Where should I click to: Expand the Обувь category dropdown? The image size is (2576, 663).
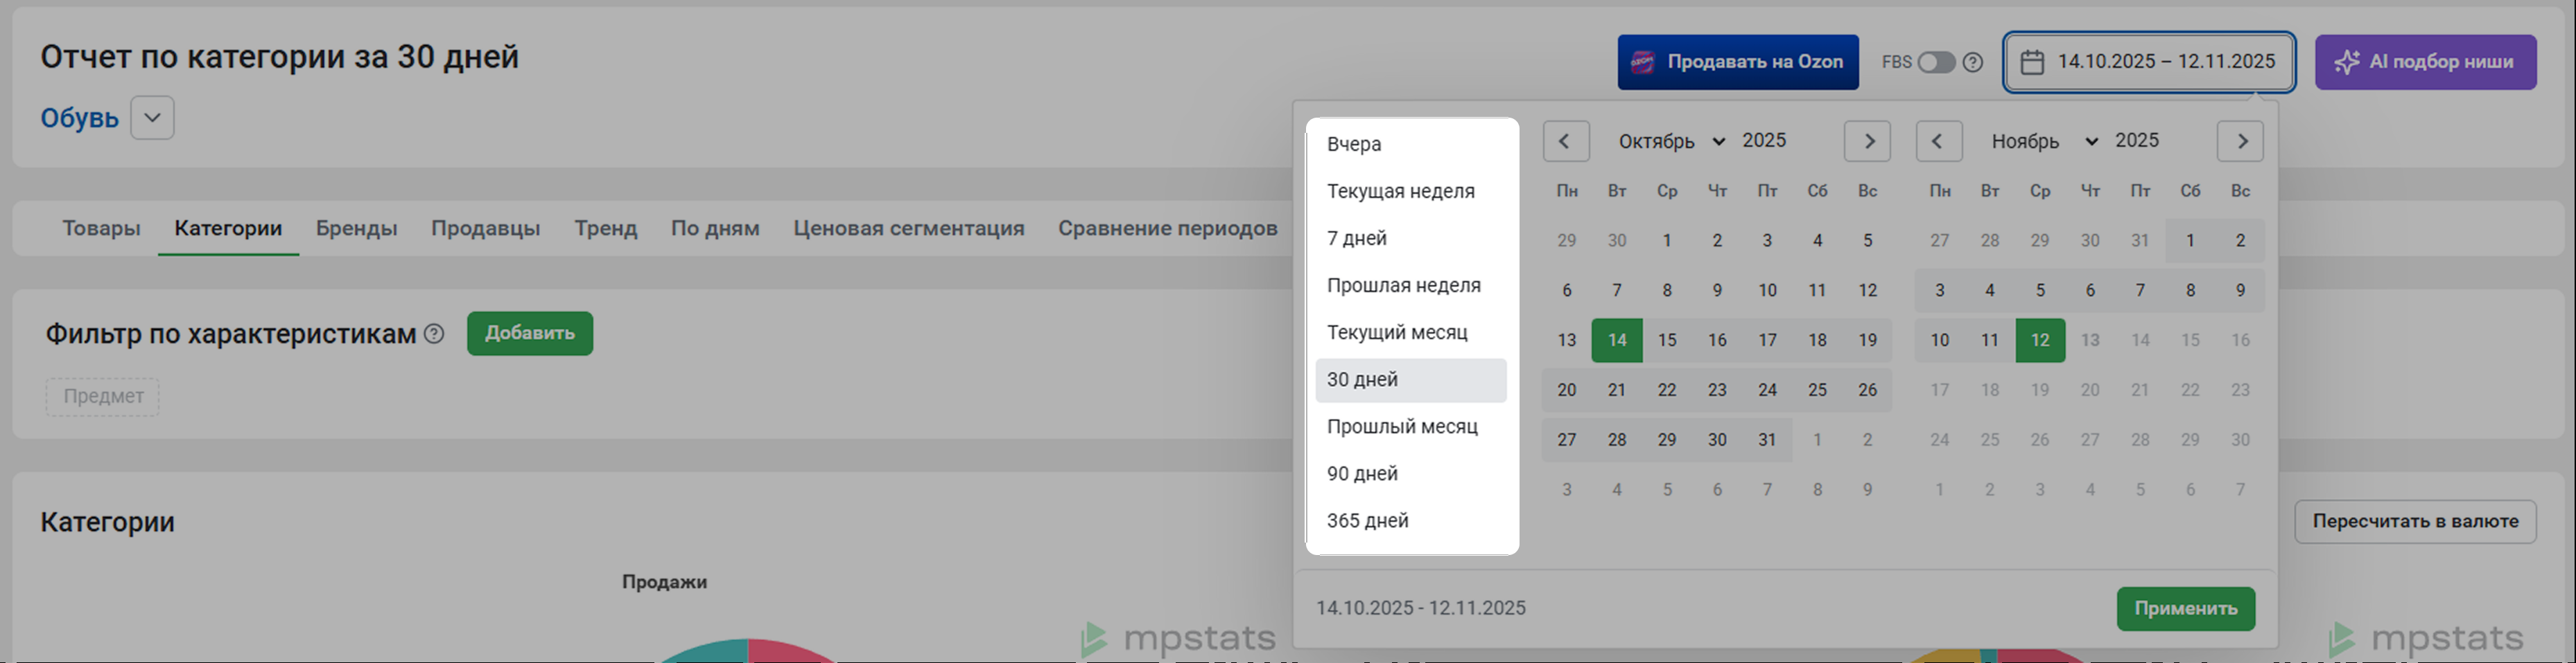pos(152,118)
